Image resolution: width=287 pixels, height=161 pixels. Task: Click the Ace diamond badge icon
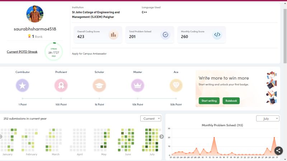(x=176, y=85)
